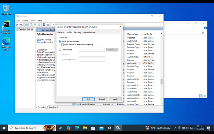
Task: Open the Recycle Bin desktop icon
Action: (x=6, y=10)
